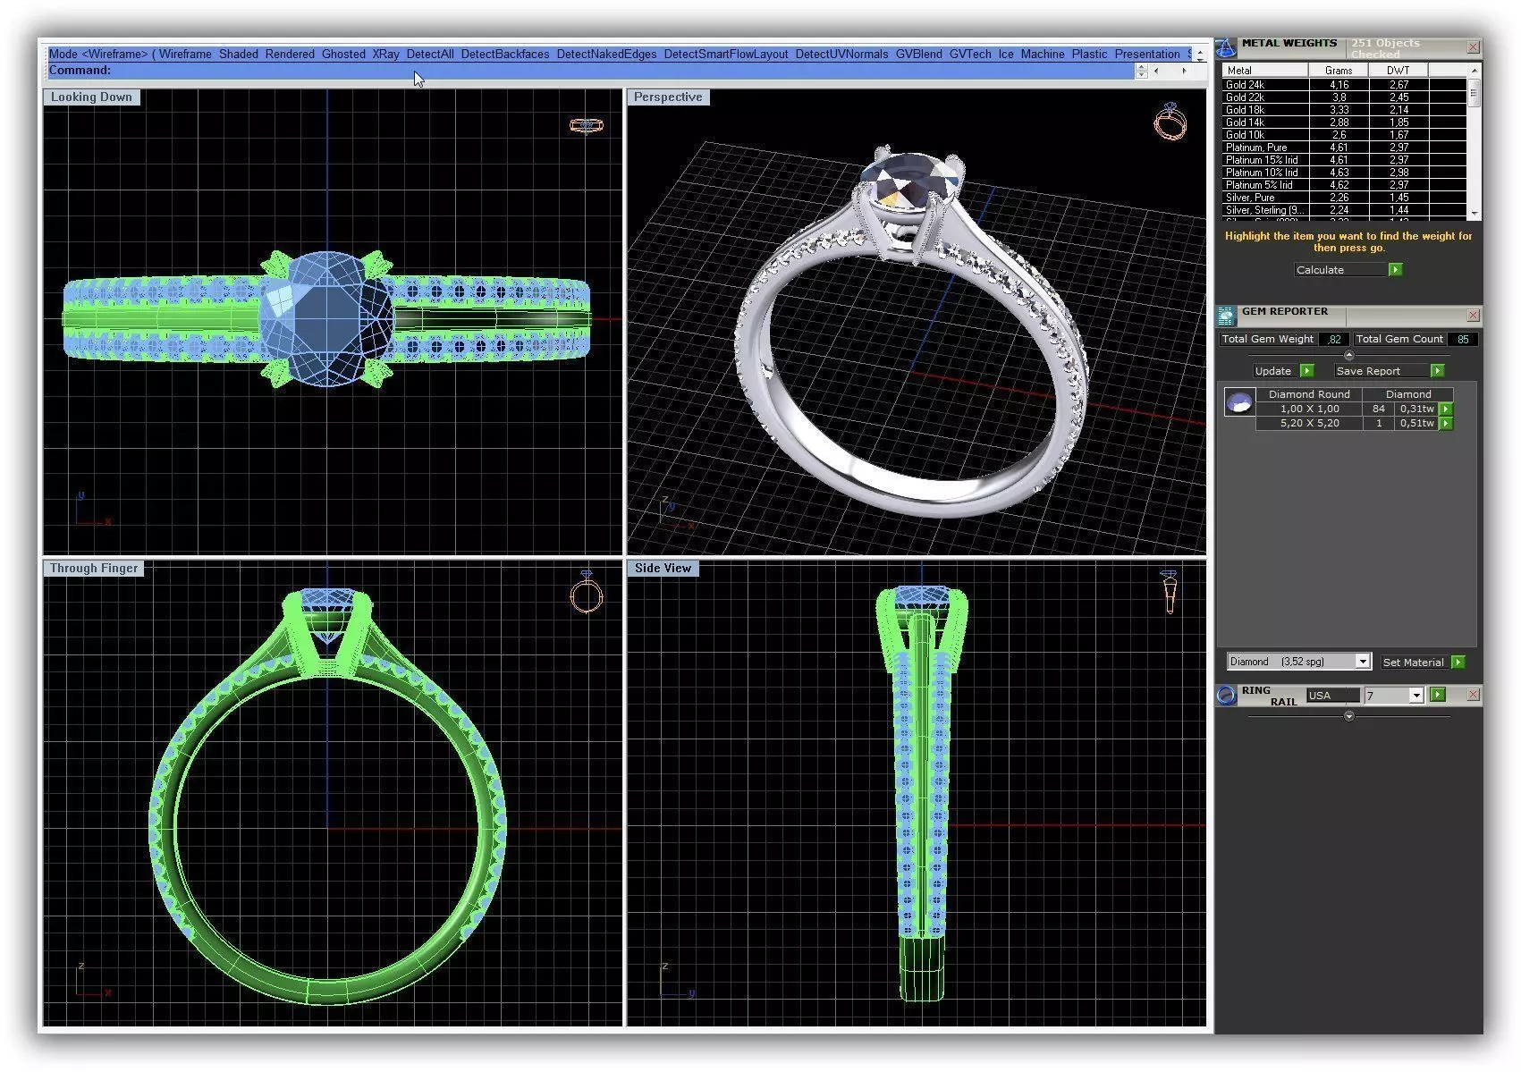1521x1072 pixels.
Task: Click the command line right scroll arrow
Action: coord(1184,71)
